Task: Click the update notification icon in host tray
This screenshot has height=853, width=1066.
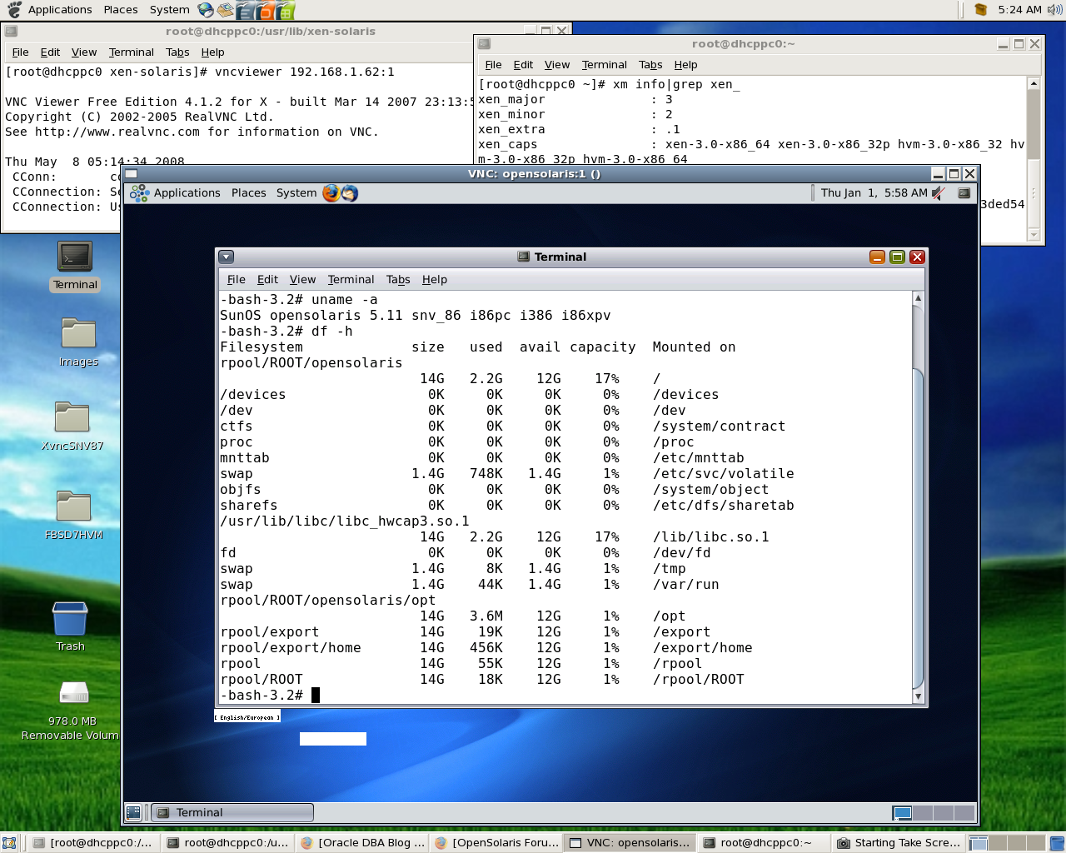Action: [981, 10]
